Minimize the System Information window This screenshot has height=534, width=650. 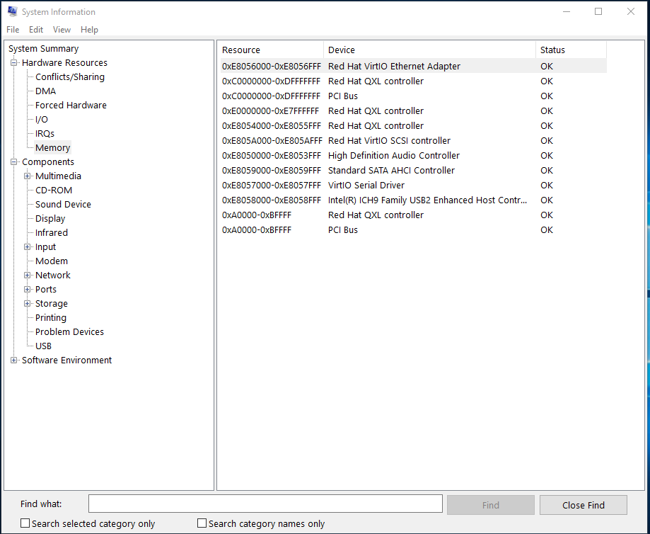click(567, 11)
